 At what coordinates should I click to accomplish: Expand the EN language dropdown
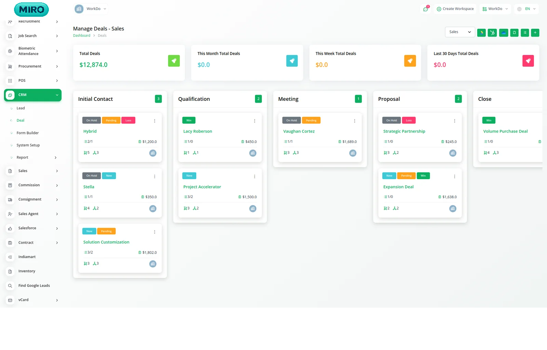click(527, 9)
